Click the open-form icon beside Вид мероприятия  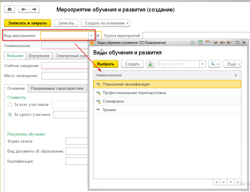click(98, 36)
